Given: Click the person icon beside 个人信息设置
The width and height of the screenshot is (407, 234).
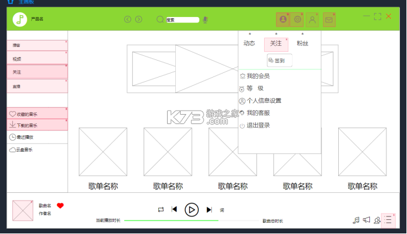Looking at the screenshot, I should coord(242,101).
